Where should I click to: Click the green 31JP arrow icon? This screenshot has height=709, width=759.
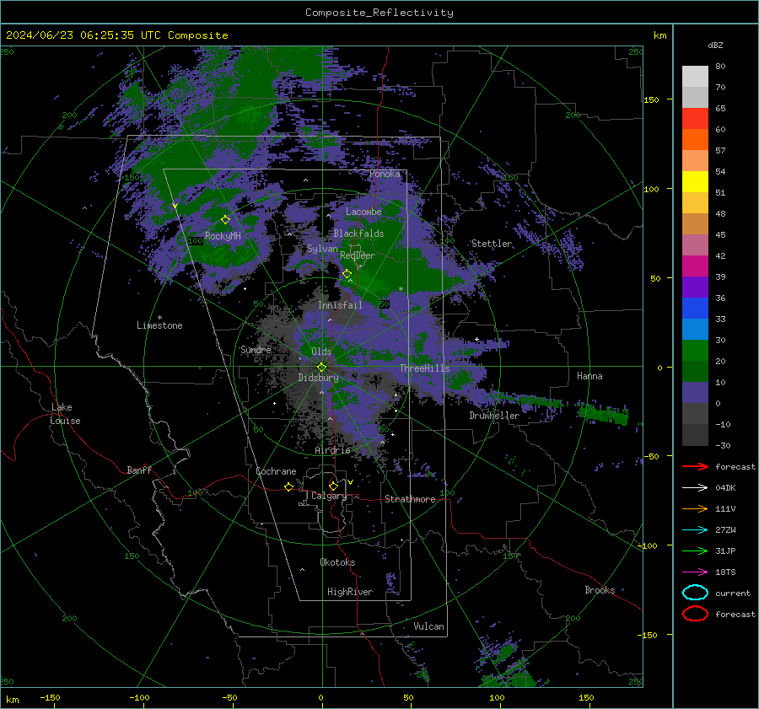click(x=695, y=551)
